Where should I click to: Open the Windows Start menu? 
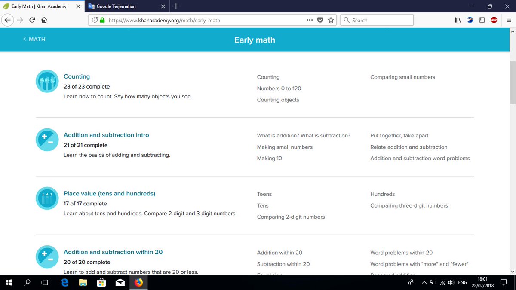9,282
